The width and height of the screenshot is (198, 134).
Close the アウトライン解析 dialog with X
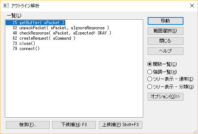coord(192,6)
